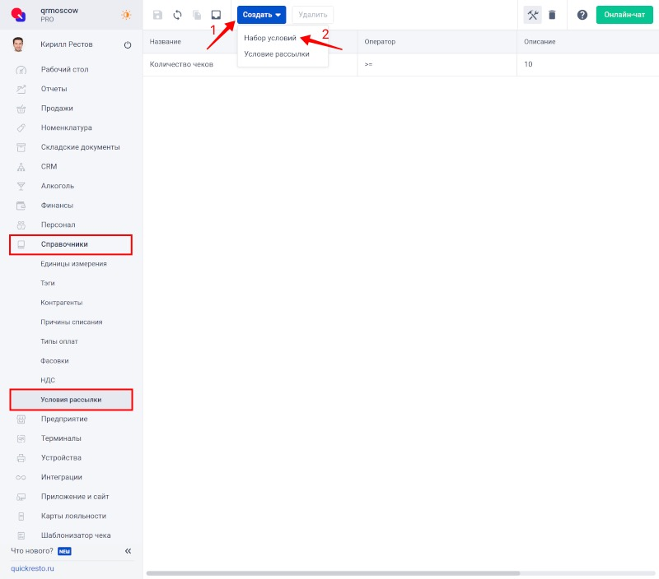Expand the Складские документы section
The image size is (659, 579).
[80, 147]
